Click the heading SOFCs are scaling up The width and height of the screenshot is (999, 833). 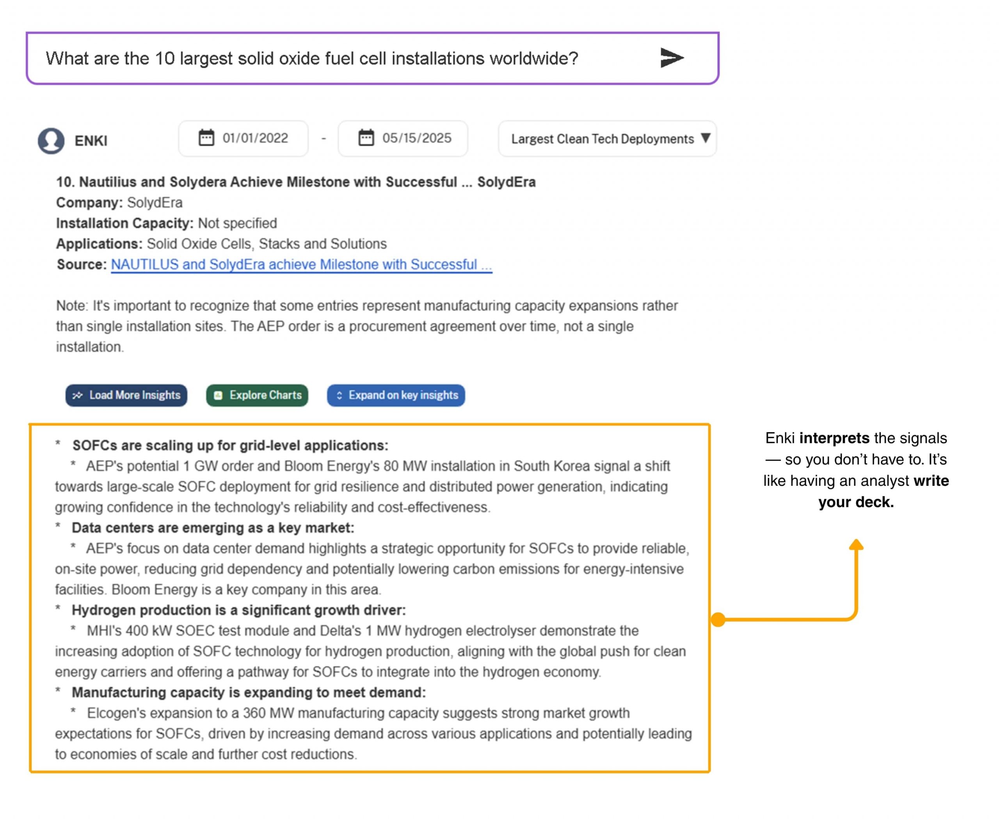(x=230, y=445)
